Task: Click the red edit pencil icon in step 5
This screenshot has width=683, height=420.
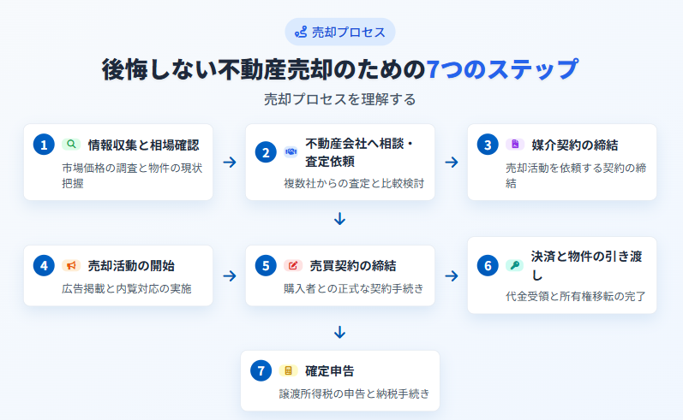Action: coord(293,265)
